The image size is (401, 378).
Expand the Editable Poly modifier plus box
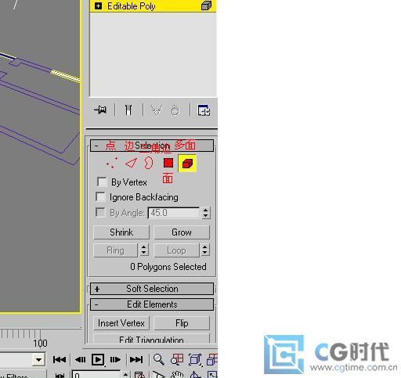click(x=98, y=5)
